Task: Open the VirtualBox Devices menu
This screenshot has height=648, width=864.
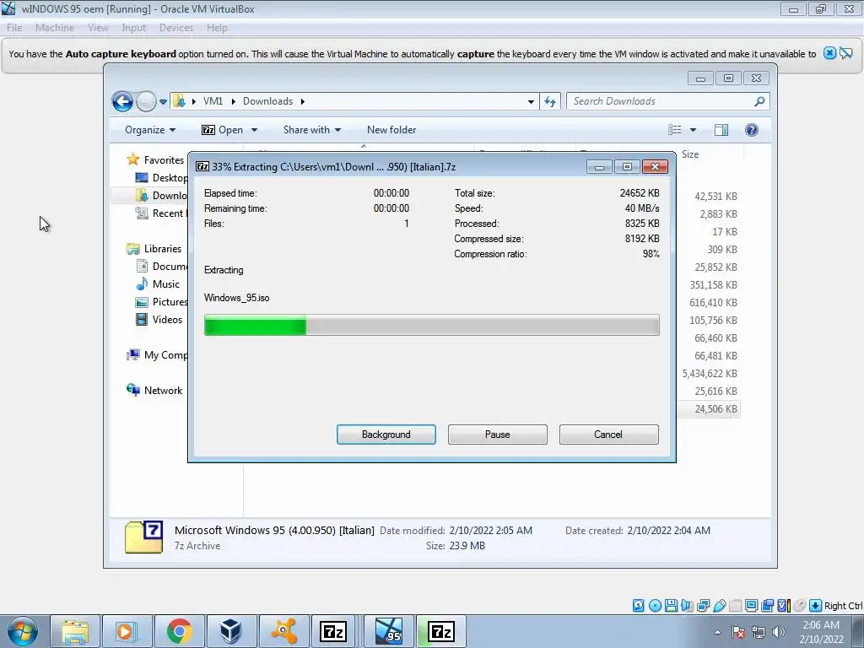Action: (x=176, y=28)
